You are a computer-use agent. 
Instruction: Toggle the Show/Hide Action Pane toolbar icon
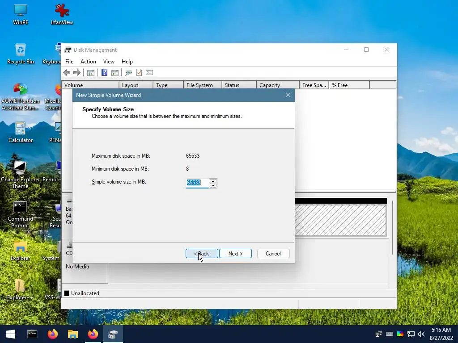115,73
